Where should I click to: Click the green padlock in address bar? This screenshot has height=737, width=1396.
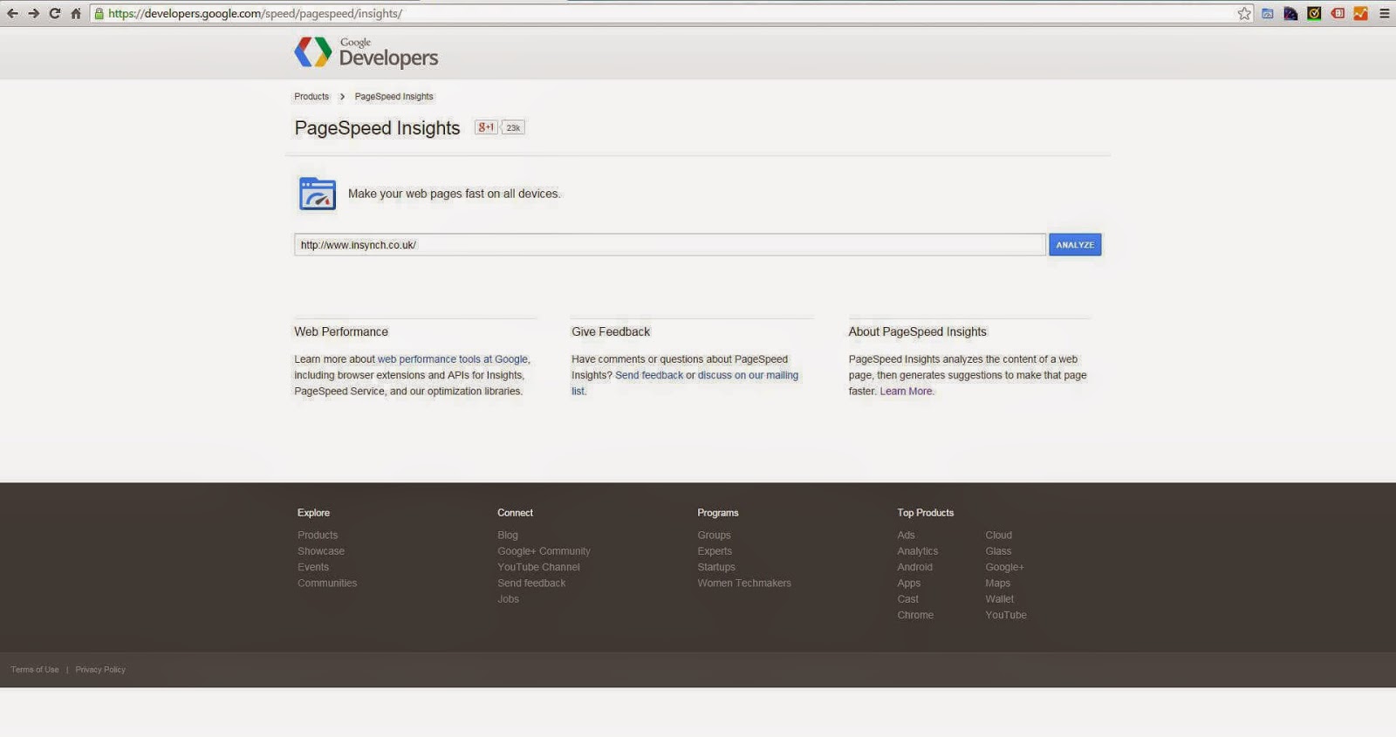point(99,13)
